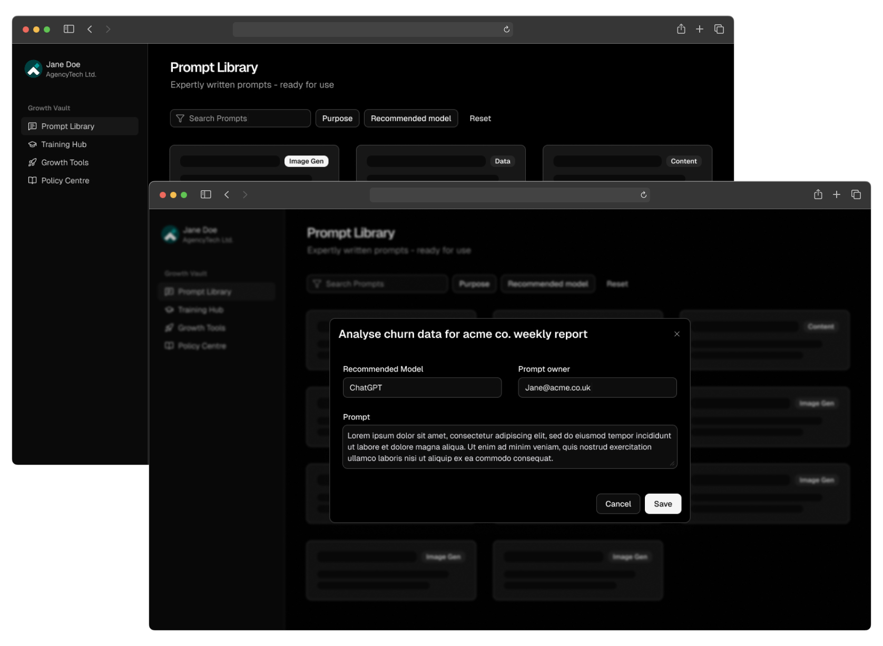This screenshot has height=646, width=883.
Task: Open the Recommended model filter dropdown
Action: [410, 118]
